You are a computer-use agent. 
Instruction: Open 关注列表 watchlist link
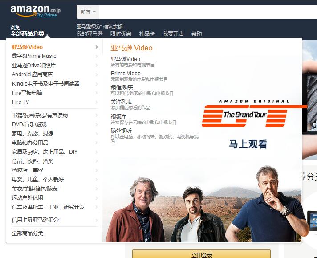point(121,102)
